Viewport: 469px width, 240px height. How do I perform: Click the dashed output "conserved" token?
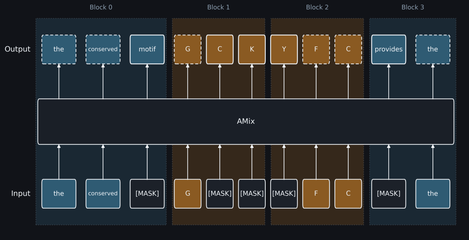coord(103,49)
